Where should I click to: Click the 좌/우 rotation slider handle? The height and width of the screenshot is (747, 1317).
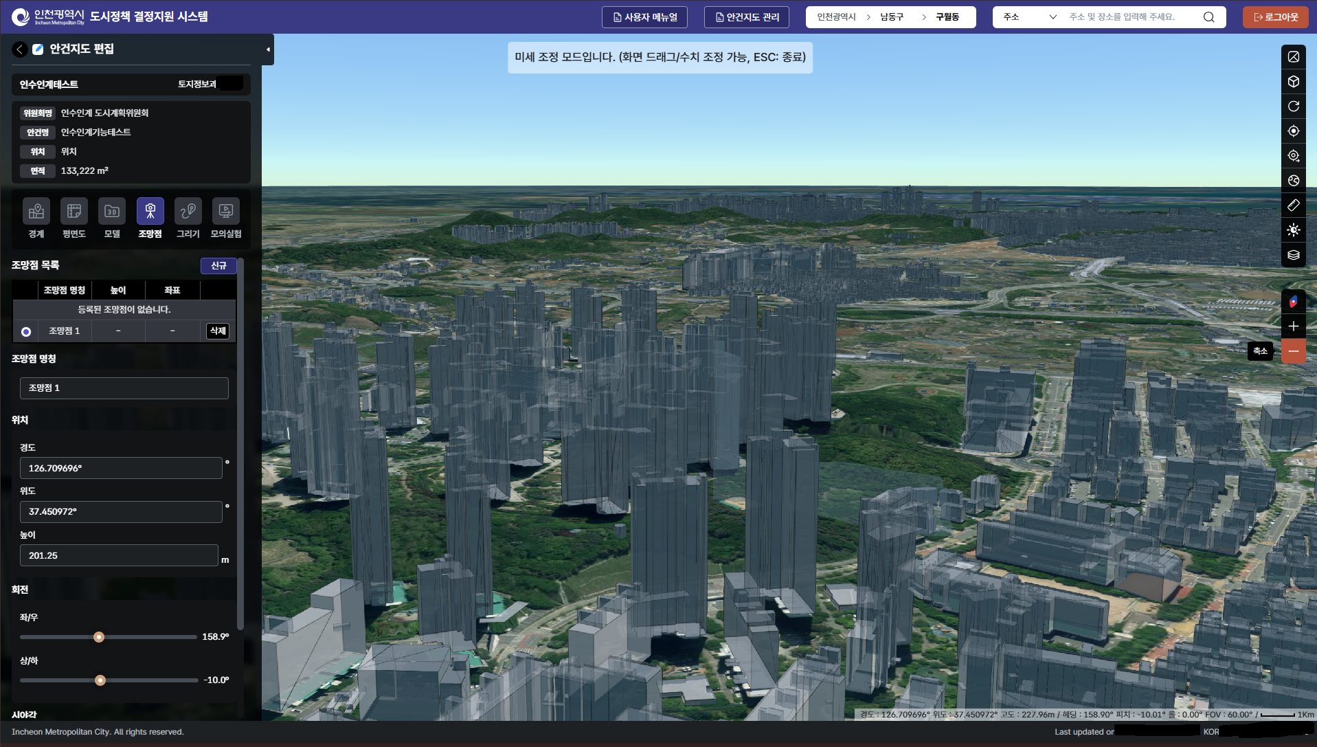click(x=99, y=637)
